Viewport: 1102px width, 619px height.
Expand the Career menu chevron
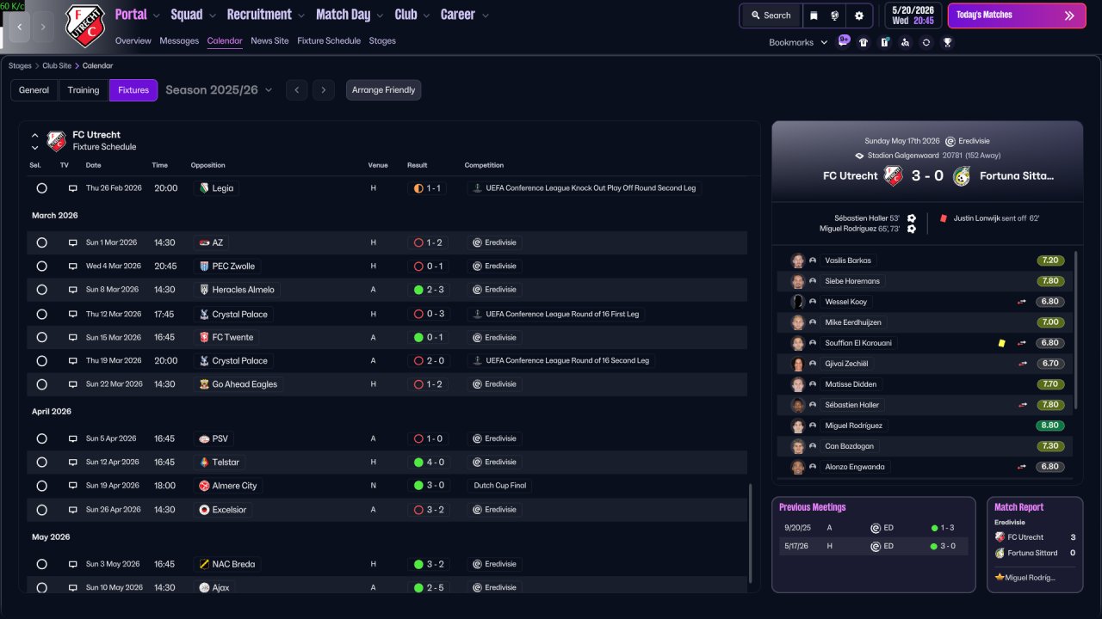[x=485, y=15]
